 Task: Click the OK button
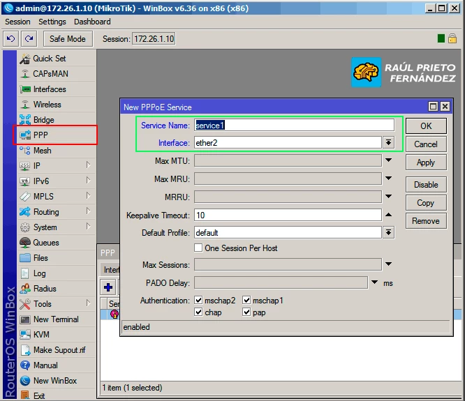tap(426, 126)
